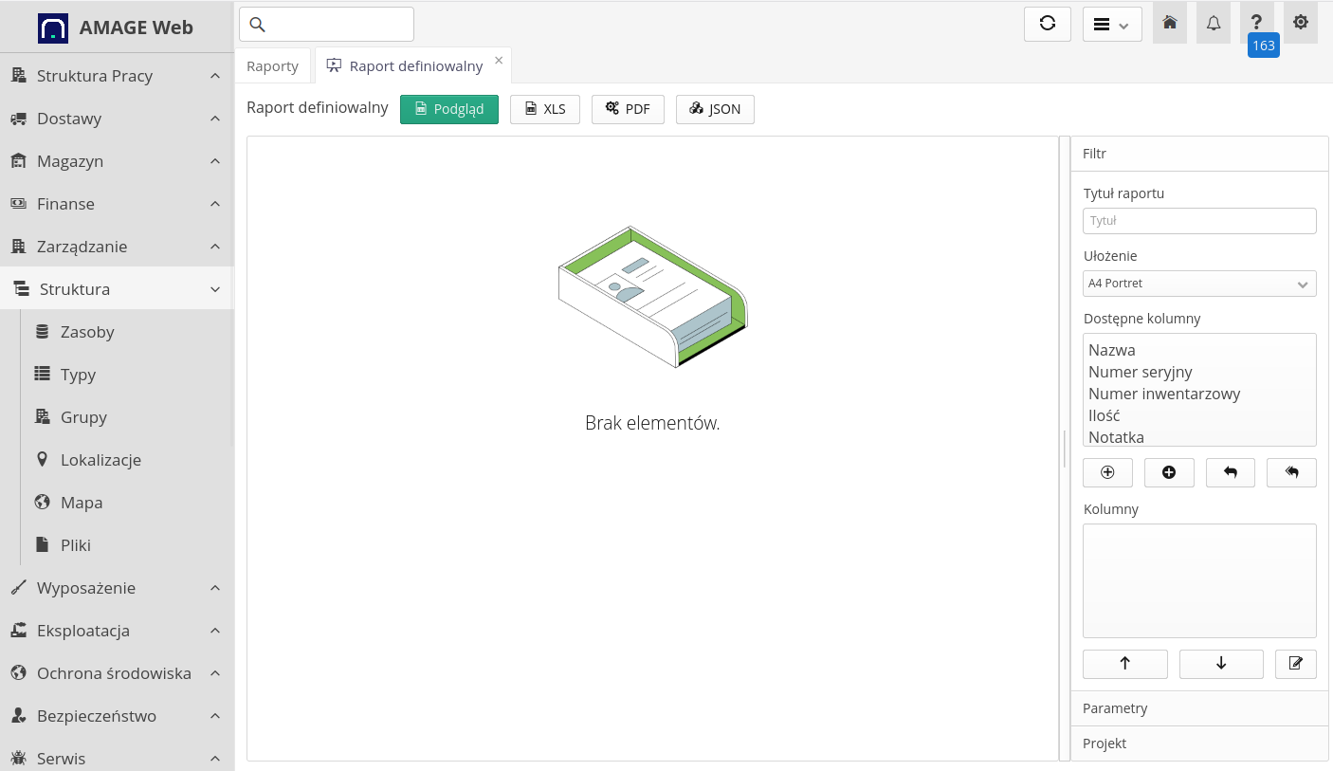Open the settings gear icon

1300,24
